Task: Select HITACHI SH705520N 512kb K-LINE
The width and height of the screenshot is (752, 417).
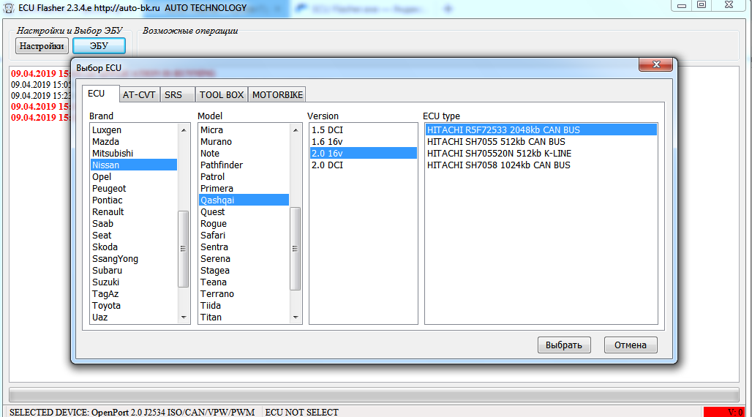Action: (x=541, y=154)
